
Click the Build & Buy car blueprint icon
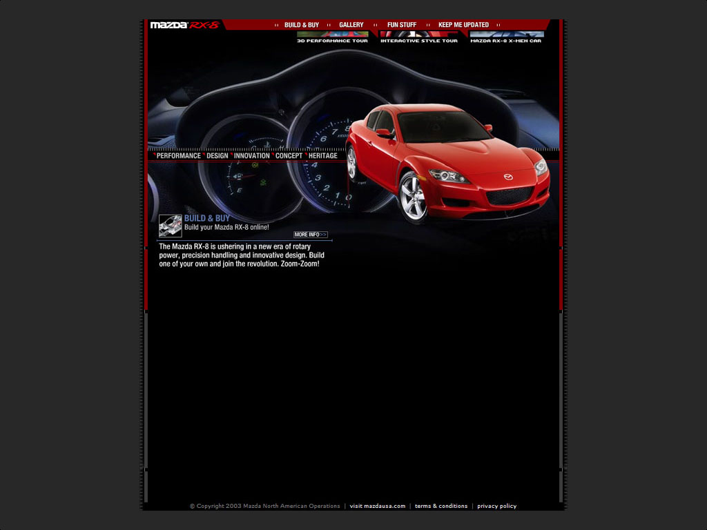coord(171,226)
